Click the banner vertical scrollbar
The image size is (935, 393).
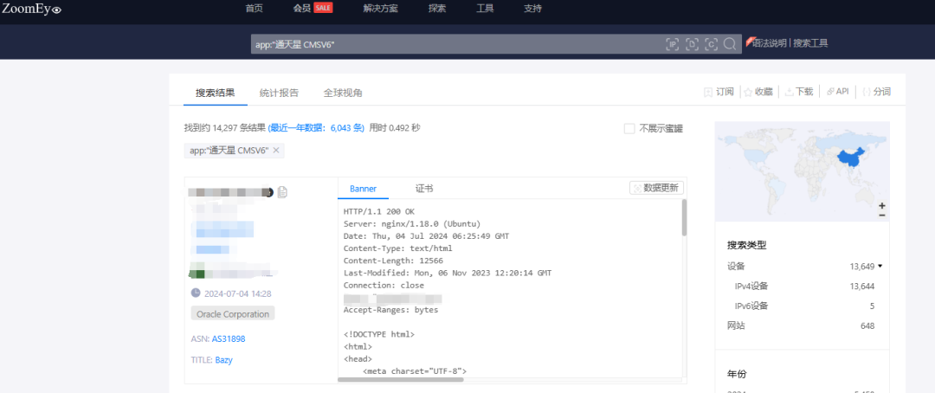click(x=684, y=217)
